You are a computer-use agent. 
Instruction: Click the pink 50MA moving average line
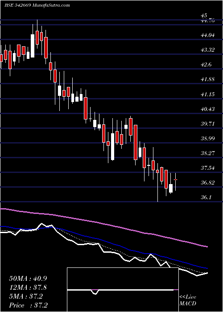tap(104, 224)
